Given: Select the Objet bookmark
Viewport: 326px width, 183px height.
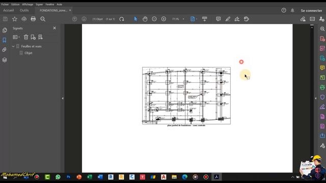Looking at the screenshot, I should click(x=29, y=53).
